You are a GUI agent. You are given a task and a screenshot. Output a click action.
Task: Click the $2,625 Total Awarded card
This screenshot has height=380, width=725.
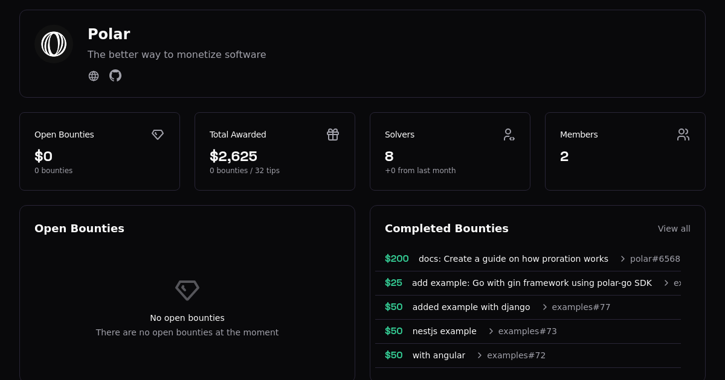(x=275, y=151)
